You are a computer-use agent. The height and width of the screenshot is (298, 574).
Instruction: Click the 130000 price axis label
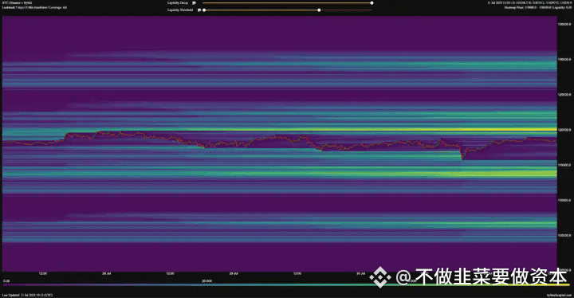pos(564,59)
